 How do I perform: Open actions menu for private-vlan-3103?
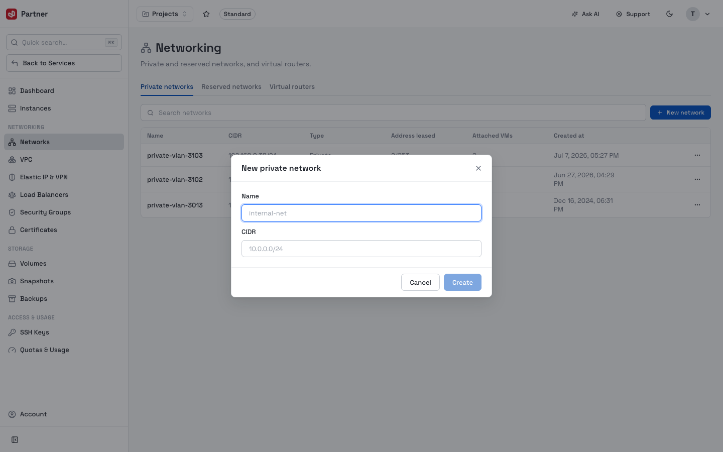[697, 155]
